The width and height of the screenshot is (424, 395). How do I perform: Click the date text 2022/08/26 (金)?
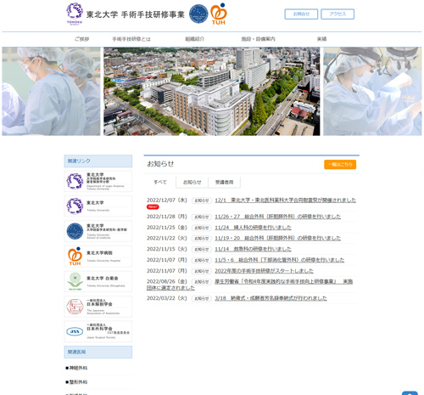[167, 282]
